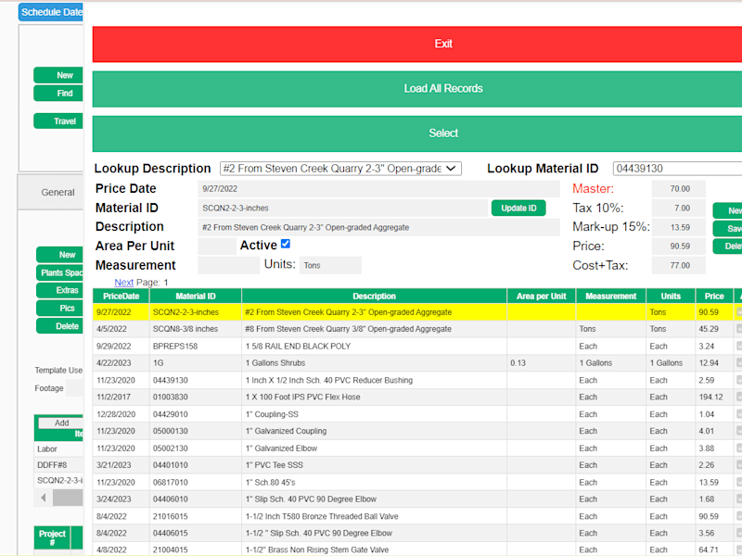Click the 194.12 price cell
This screenshot has width=742, height=556.
pyautogui.click(x=714, y=398)
